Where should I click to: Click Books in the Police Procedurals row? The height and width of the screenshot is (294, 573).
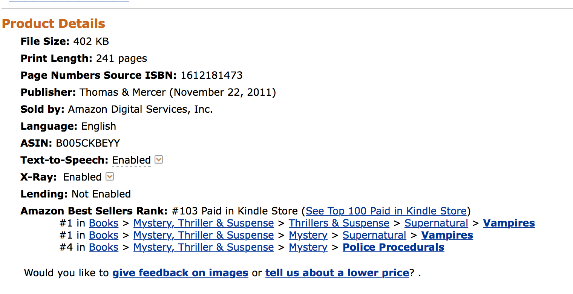[104, 247]
